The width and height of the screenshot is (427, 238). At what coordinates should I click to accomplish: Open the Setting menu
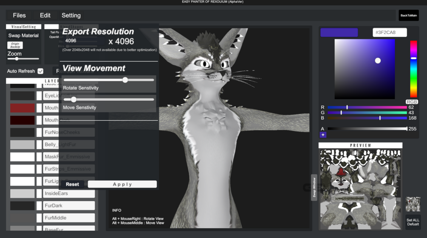point(71,16)
